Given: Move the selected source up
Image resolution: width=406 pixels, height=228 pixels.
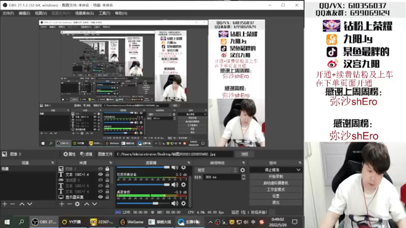Looking at the screenshot, I should (x=87, y=204).
